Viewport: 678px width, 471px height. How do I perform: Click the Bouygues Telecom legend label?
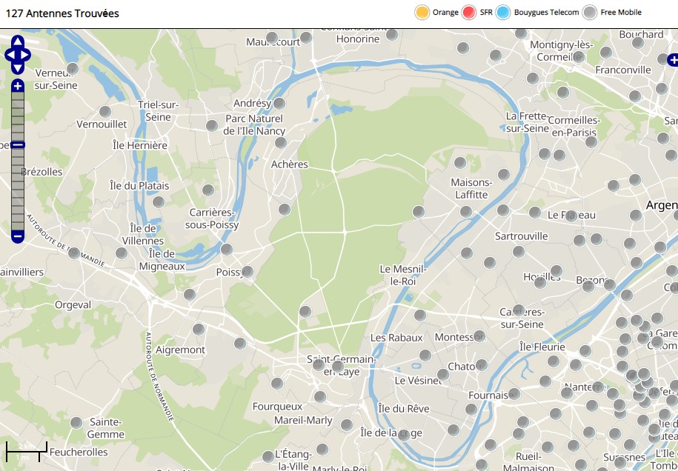point(546,13)
